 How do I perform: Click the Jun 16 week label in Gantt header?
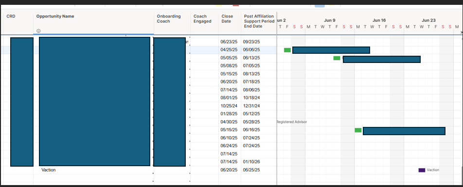coord(379,20)
